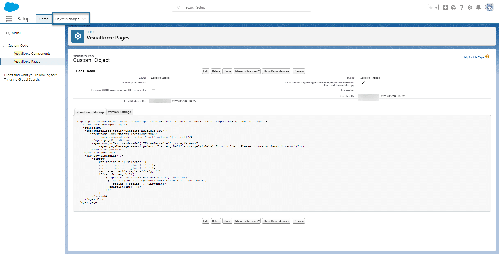Image resolution: width=499 pixels, height=254 pixels.
Task: Click inside the Search Setup field
Action: tap(241, 7)
